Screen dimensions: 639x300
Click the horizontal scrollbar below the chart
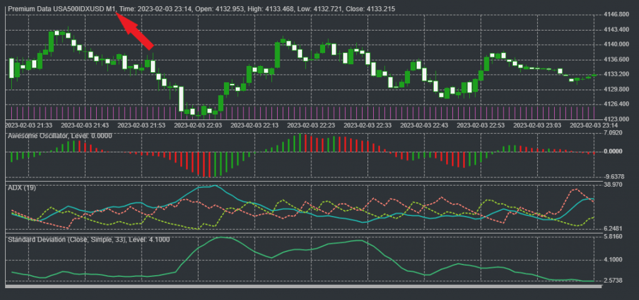click(300, 286)
